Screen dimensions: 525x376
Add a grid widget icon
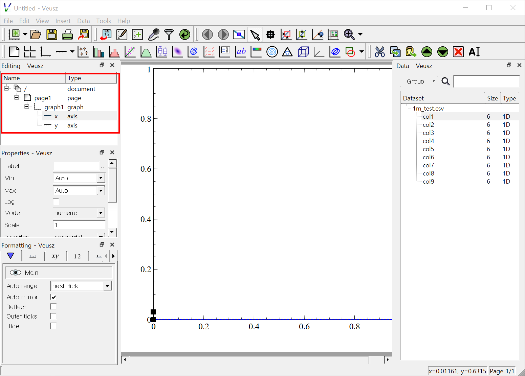coord(30,52)
